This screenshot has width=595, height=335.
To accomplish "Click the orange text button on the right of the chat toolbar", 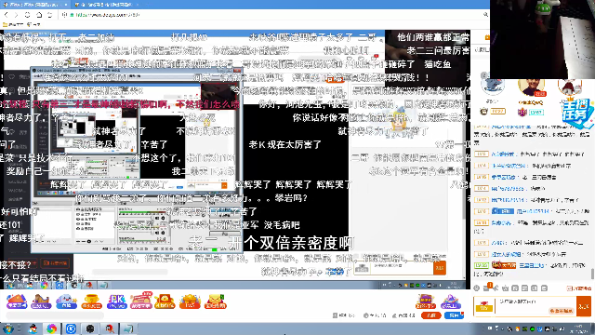I will [x=579, y=288].
